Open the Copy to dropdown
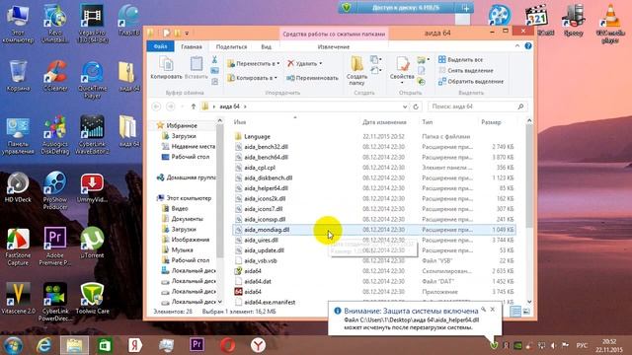Viewport: 632px width, 355px height. point(253,78)
